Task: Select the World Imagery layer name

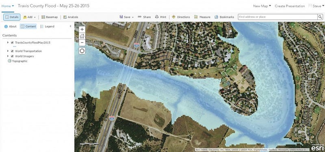Action: 24,56
